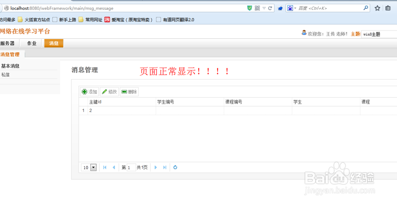
Task: Open 基本消息 in the sidebar
Action: coord(10,66)
